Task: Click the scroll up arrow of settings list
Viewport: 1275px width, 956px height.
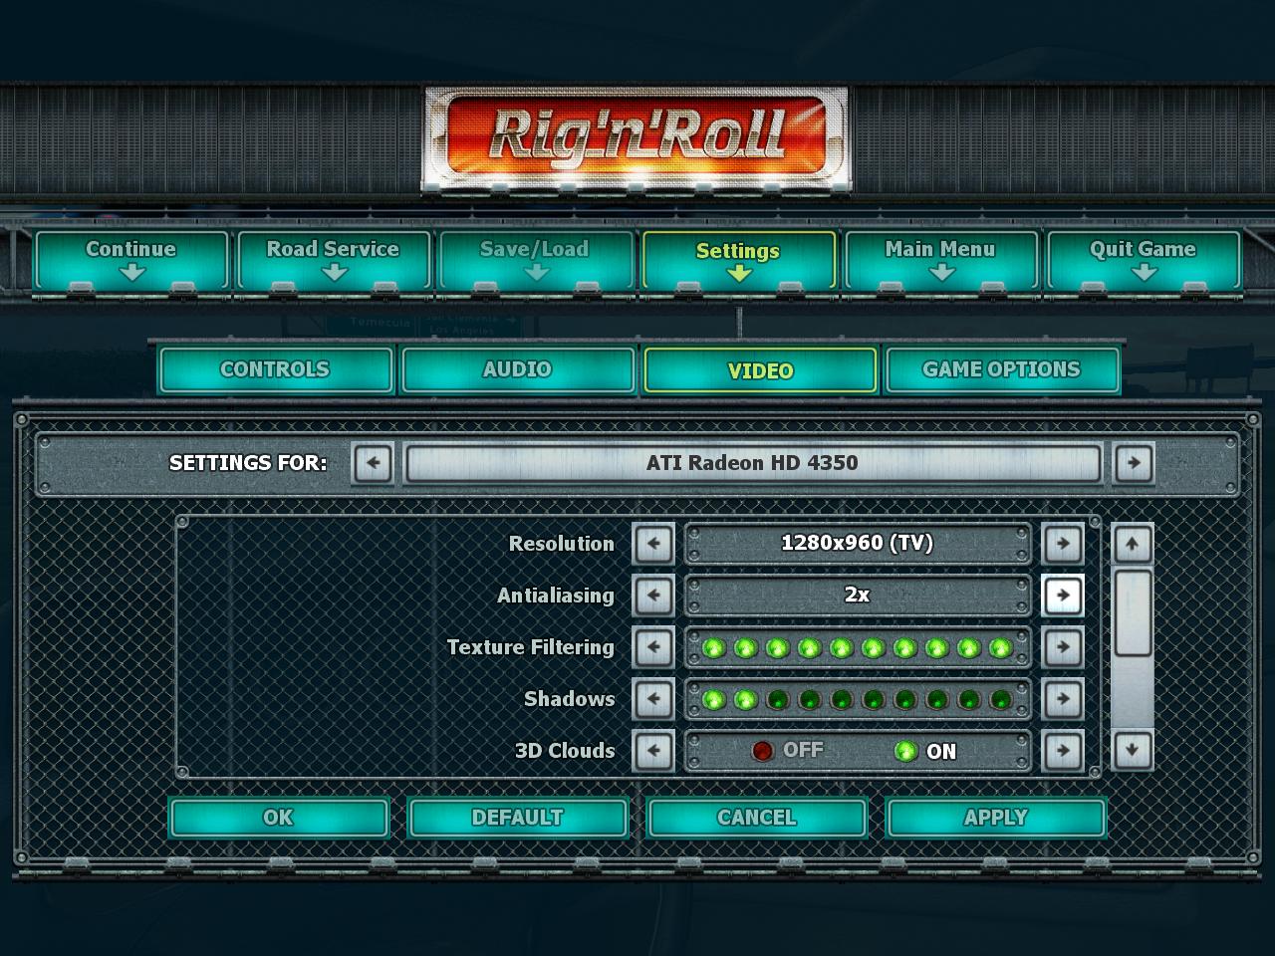Action: [1133, 545]
